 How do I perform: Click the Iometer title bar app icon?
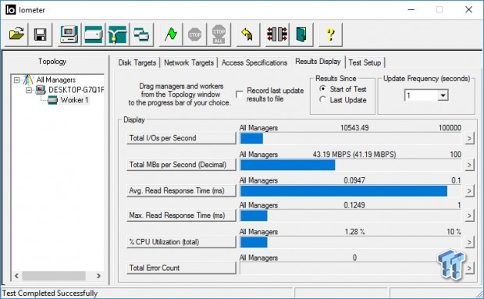coord(10,10)
